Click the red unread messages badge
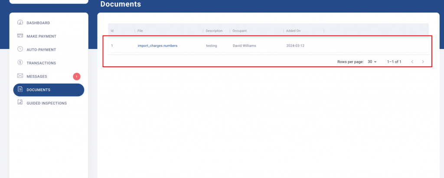Screen dimensions: 444x178 [77, 77]
